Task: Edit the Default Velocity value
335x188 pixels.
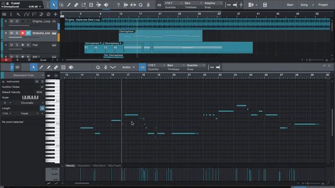Action: (39, 92)
